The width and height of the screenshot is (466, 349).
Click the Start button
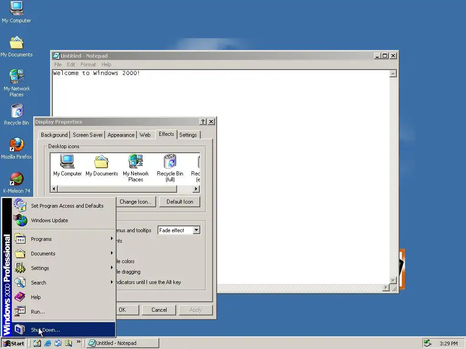click(x=14, y=344)
